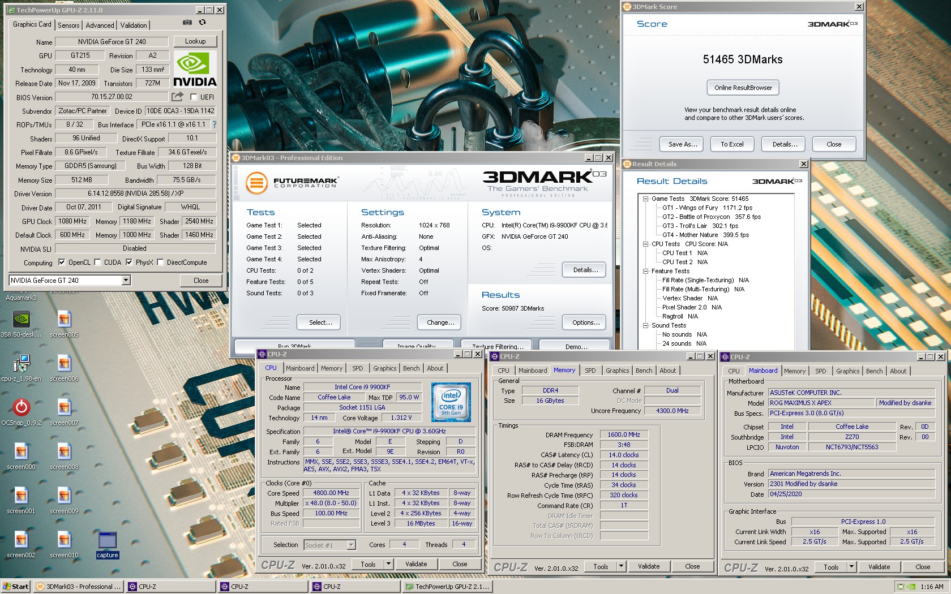This screenshot has width=951, height=594.
Task: Click the To Excel button
Action: pos(732,144)
